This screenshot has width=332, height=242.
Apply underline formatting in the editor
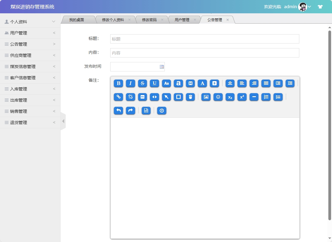tap(154, 83)
